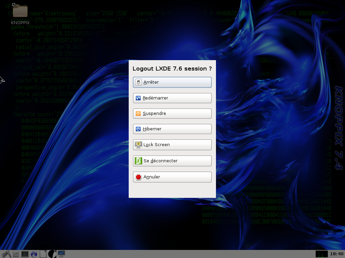Choose Suspendre to suspend the computer

point(172,114)
